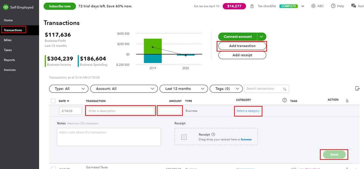Click the Help question mark icon
The image size is (364, 169).
pos(333,6)
